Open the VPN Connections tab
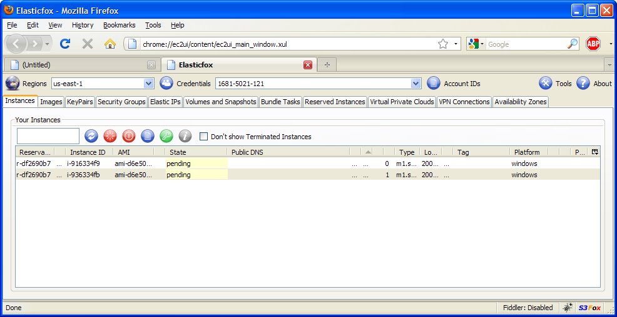The image size is (617, 317). tap(464, 102)
